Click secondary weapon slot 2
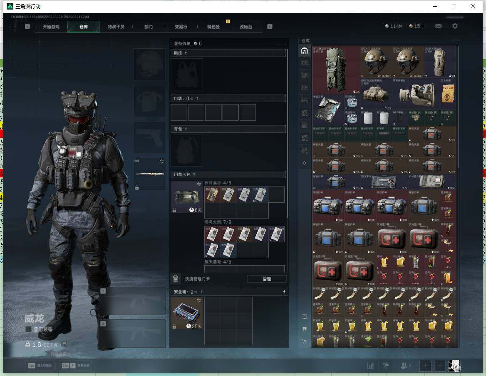 point(132,334)
